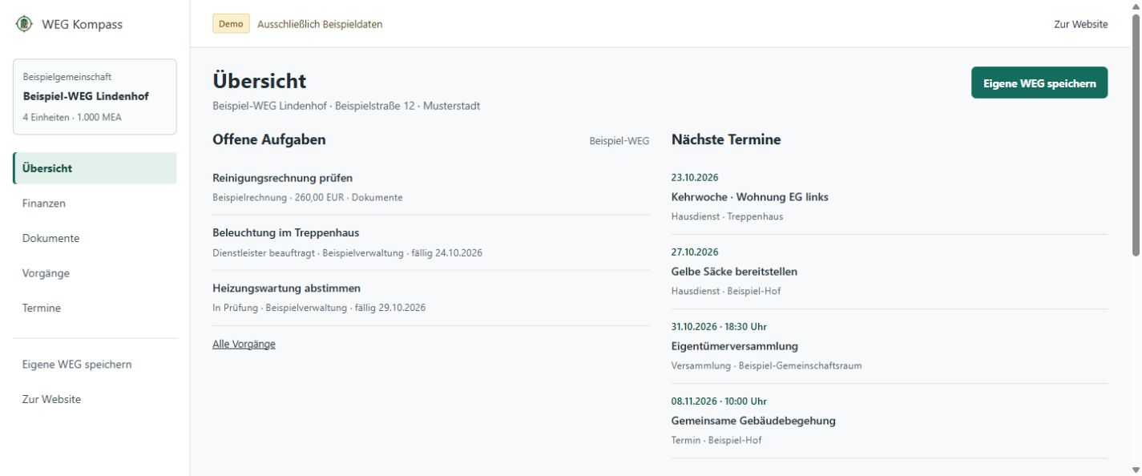Screen dimensions: 1142x476
Task: Click the page vertical scrollbar thumb
Action: (1135, 135)
